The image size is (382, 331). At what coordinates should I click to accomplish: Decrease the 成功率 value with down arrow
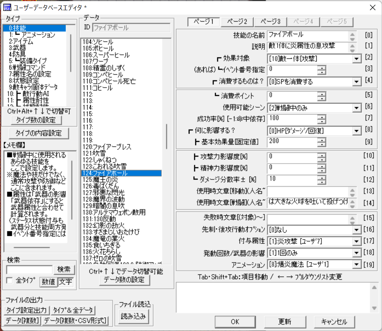click(x=322, y=121)
